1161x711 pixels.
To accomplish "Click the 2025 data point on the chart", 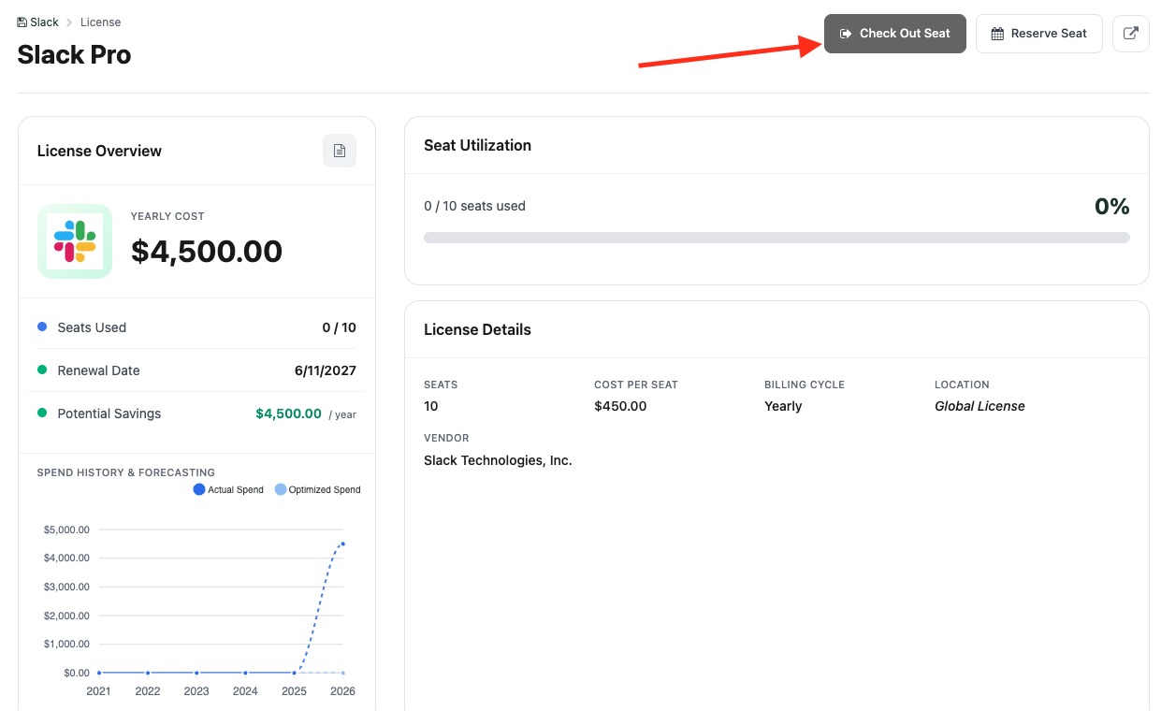I will click(295, 673).
